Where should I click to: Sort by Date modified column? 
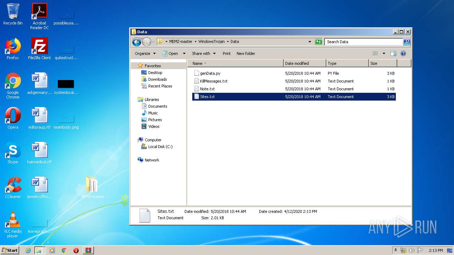pos(305,63)
